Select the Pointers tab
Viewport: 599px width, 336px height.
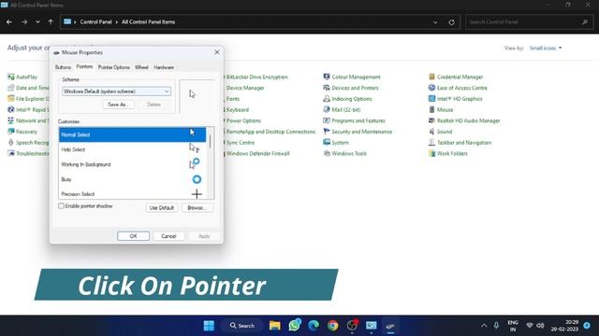tap(84, 66)
